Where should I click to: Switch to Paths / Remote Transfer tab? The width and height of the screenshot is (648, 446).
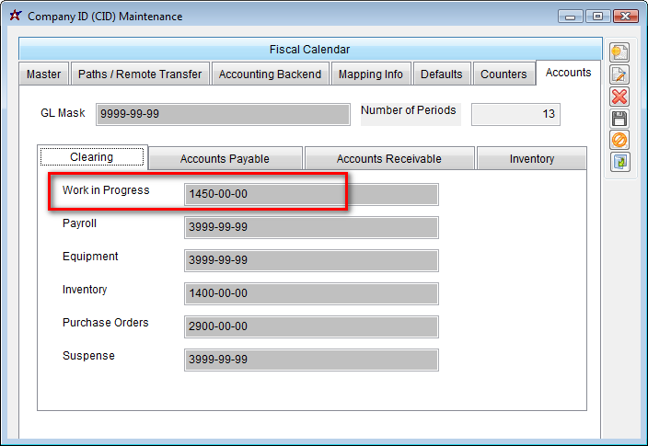(x=140, y=74)
